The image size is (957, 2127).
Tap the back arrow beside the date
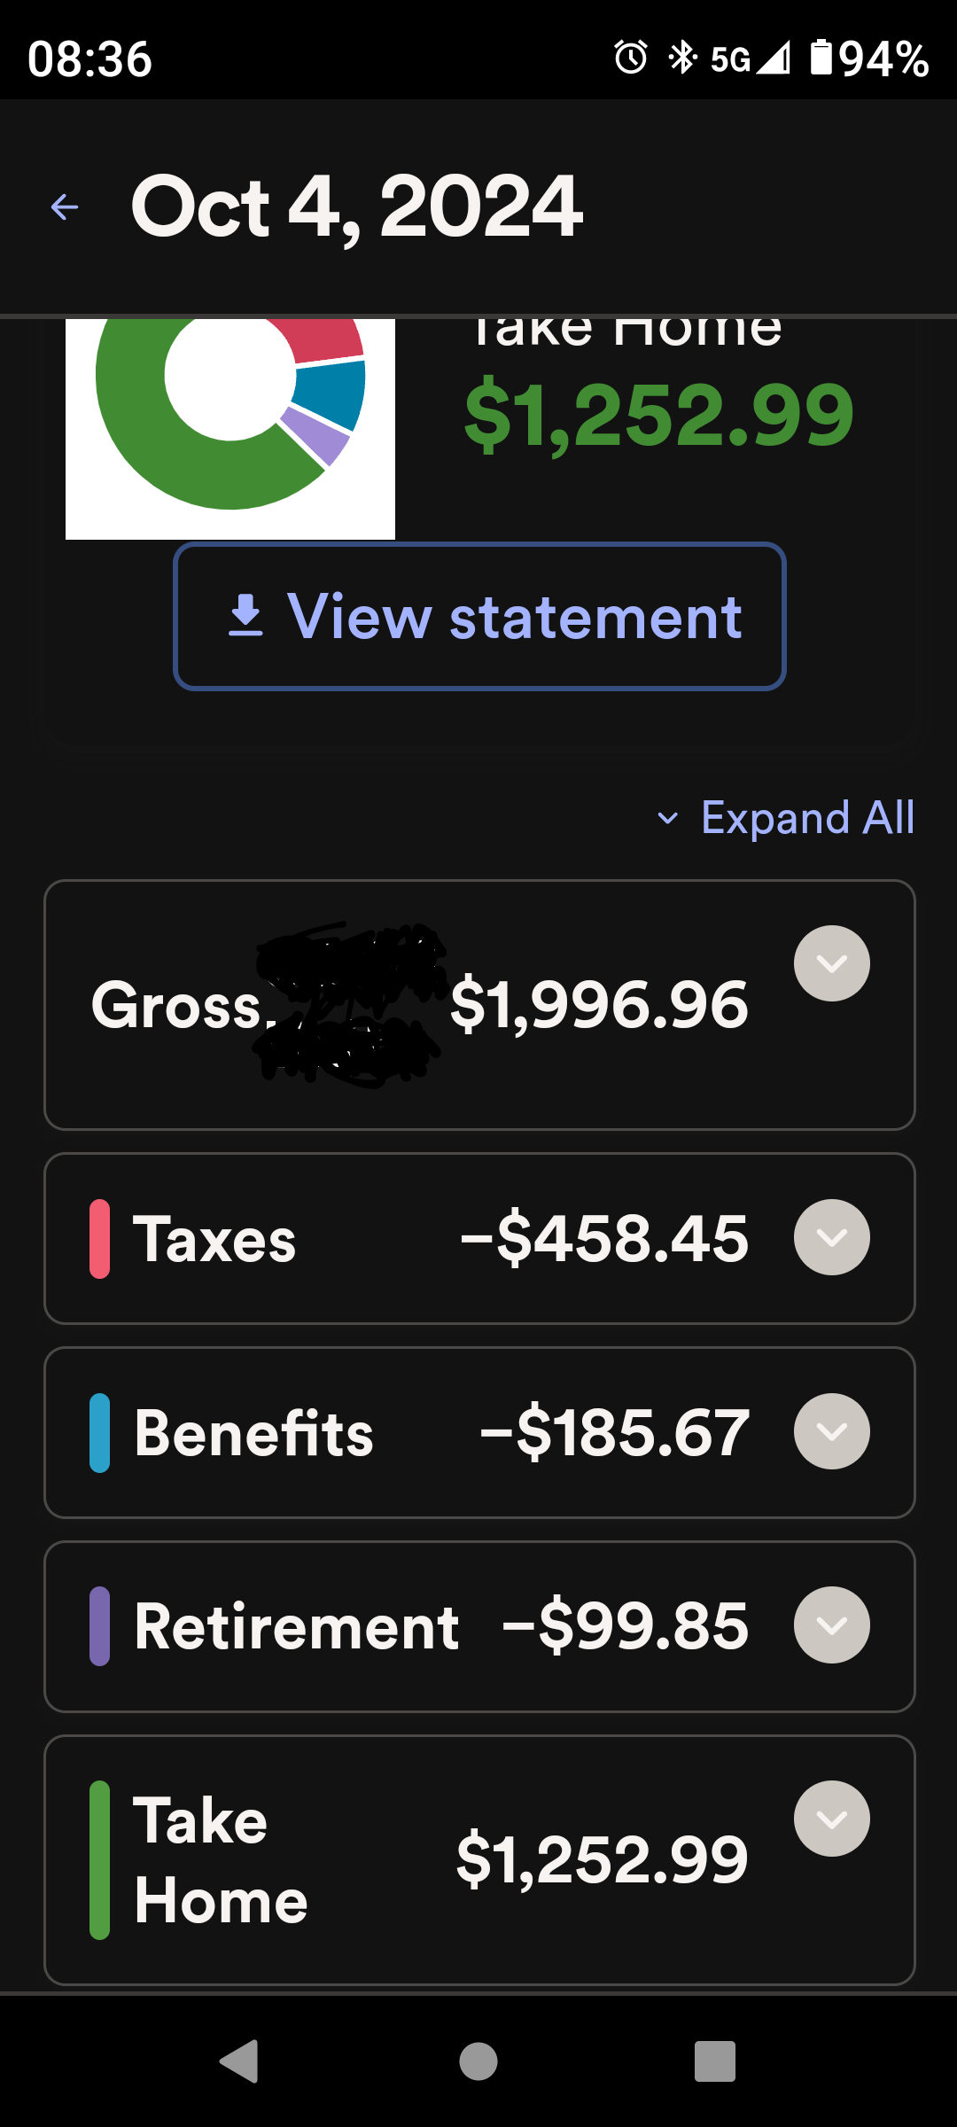(65, 207)
